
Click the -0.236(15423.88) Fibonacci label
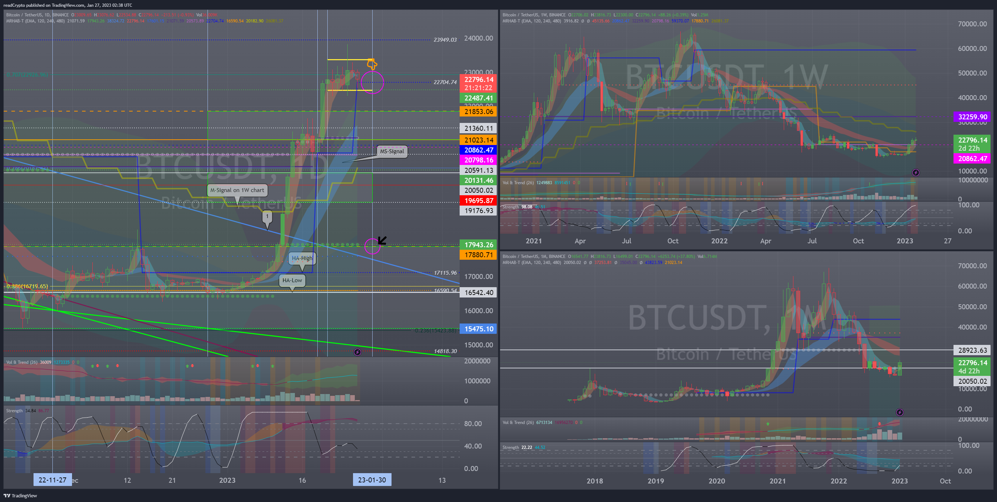(435, 330)
